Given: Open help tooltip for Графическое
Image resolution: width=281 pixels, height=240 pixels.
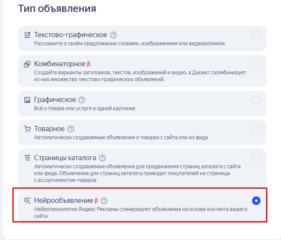Looking at the screenshot, I should 82,100.
